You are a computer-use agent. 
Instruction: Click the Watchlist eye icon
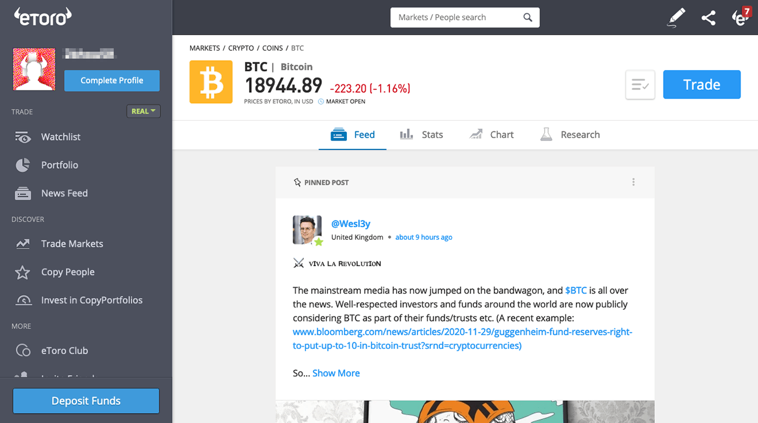click(x=23, y=137)
